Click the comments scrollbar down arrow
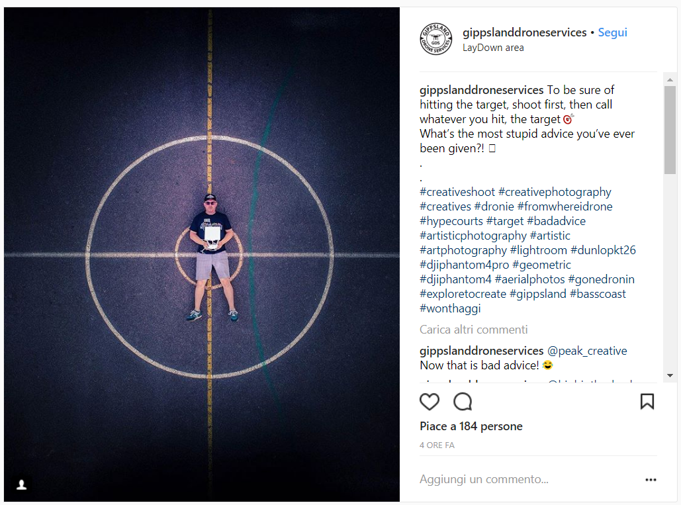 [670, 375]
